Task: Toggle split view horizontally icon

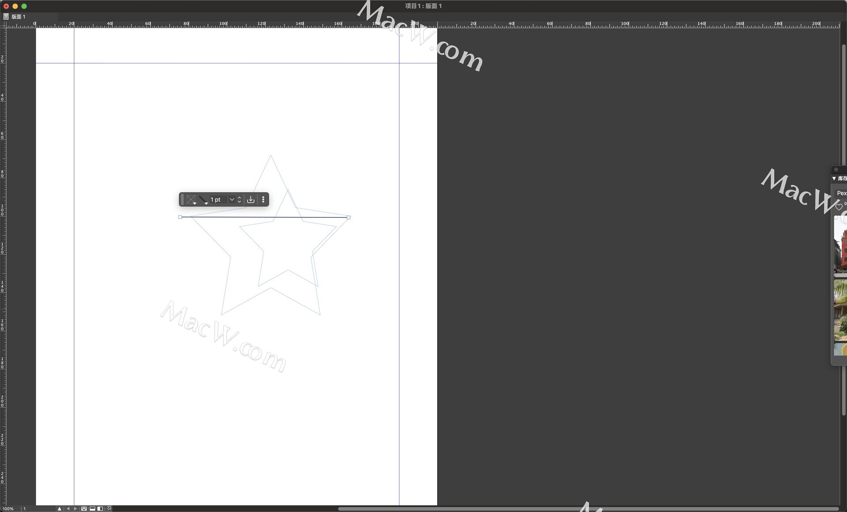Action: click(92, 508)
